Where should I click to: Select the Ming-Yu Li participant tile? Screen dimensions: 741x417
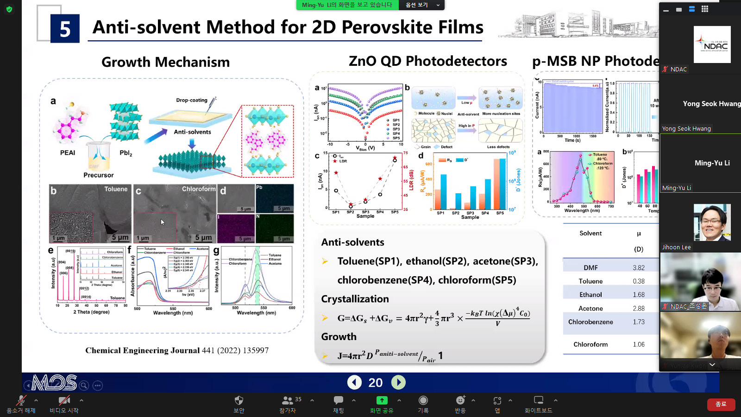700,164
